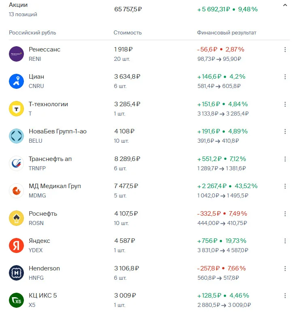The height and width of the screenshot is (313, 298).
Task: Open the three-dot menu for Циан
Action: click(285, 77)
